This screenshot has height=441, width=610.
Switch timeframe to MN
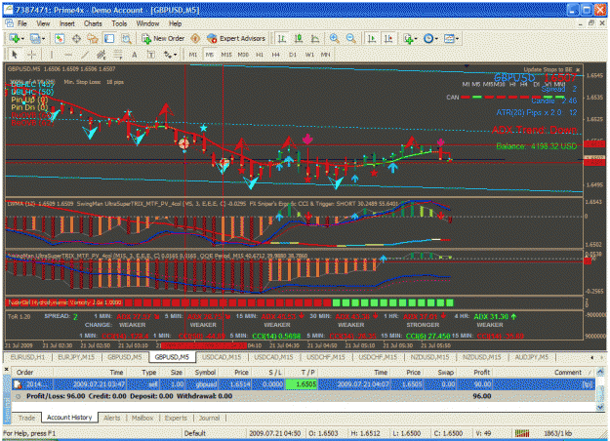tap(326, 55)
